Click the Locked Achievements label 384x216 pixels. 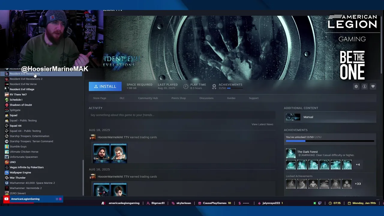[299, 176]
